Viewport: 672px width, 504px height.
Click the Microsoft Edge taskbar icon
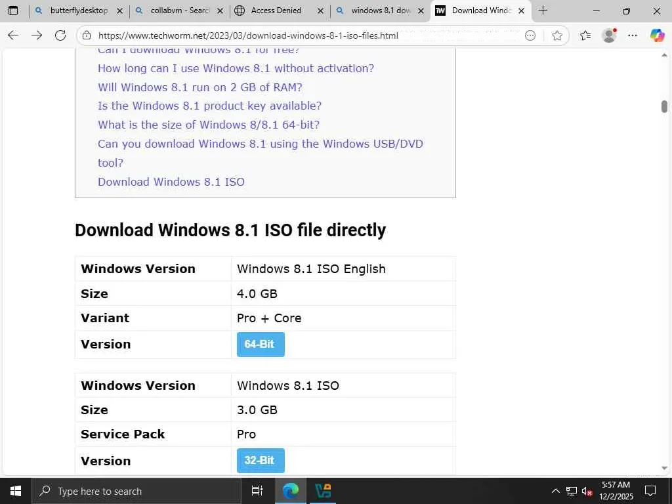point(291,491)
